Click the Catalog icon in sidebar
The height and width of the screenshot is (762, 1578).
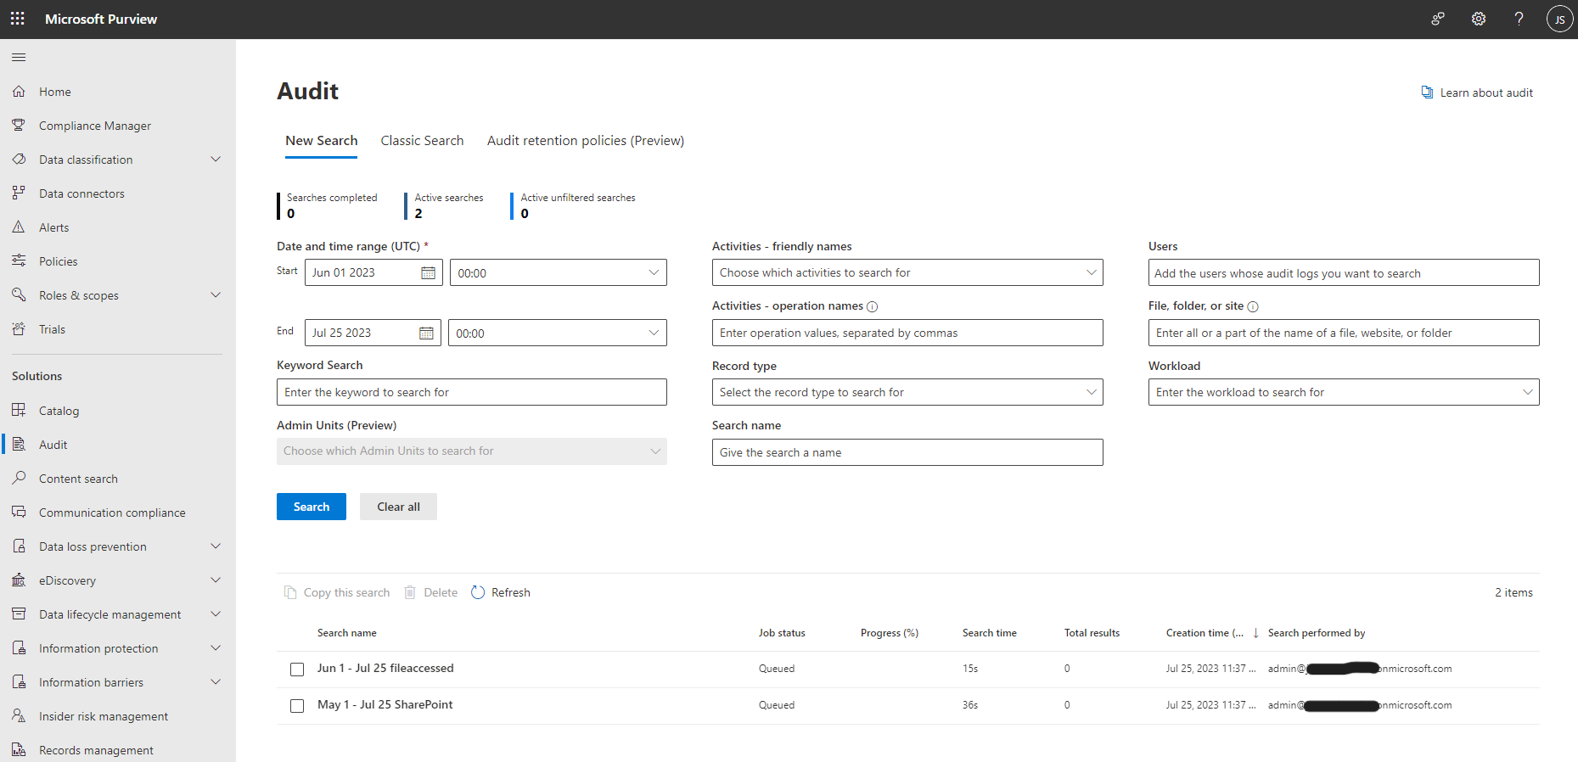tap(19, 410)
